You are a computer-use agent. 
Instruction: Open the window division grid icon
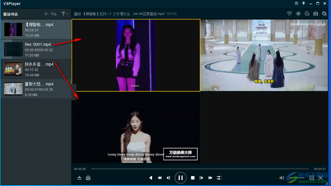[312, 178]
